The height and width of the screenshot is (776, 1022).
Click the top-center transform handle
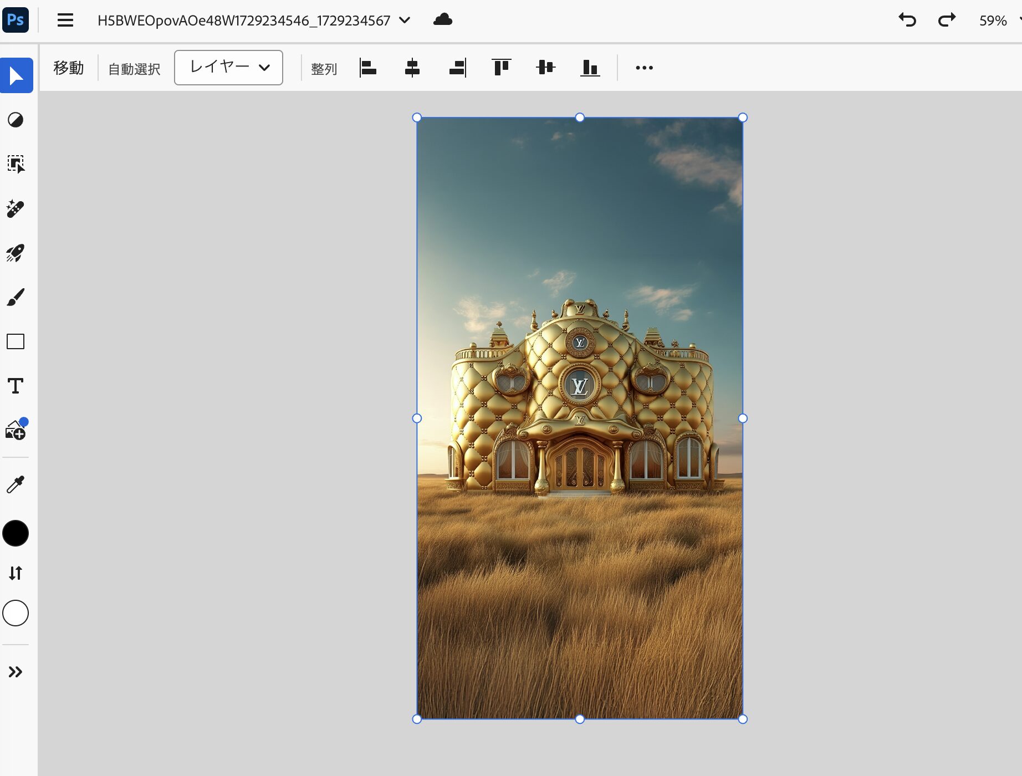click(580, 118)
